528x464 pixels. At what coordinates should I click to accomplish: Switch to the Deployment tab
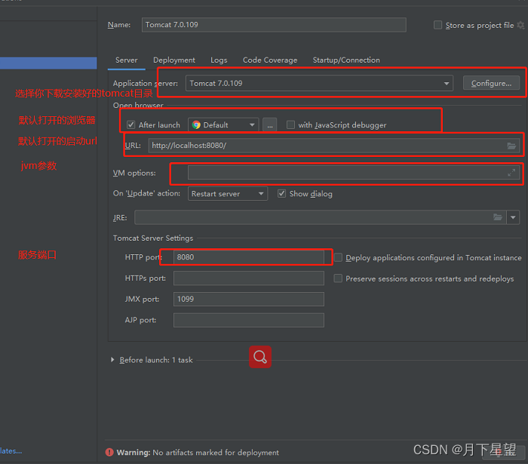coord(174,60)
